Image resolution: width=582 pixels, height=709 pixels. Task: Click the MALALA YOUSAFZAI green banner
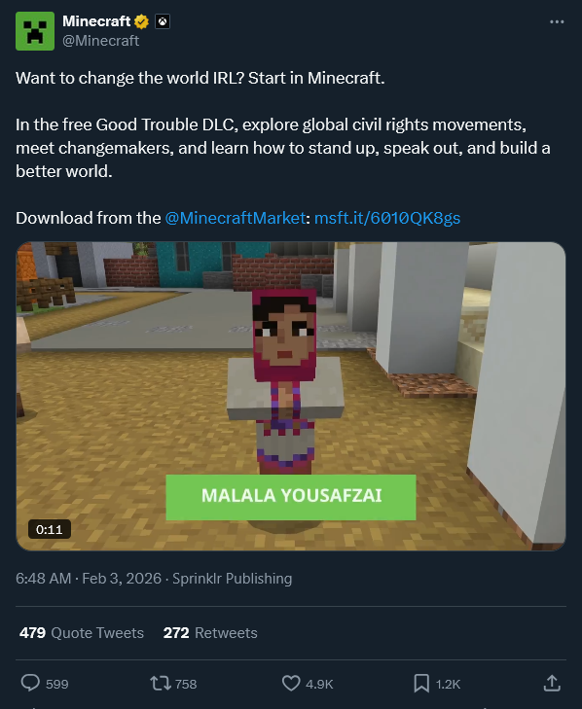coord(291,497)
